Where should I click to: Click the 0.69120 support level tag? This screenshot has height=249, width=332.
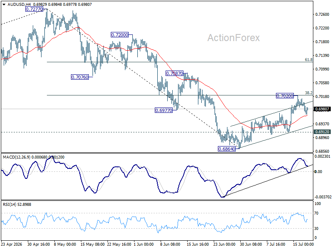(x=322, y=132)
